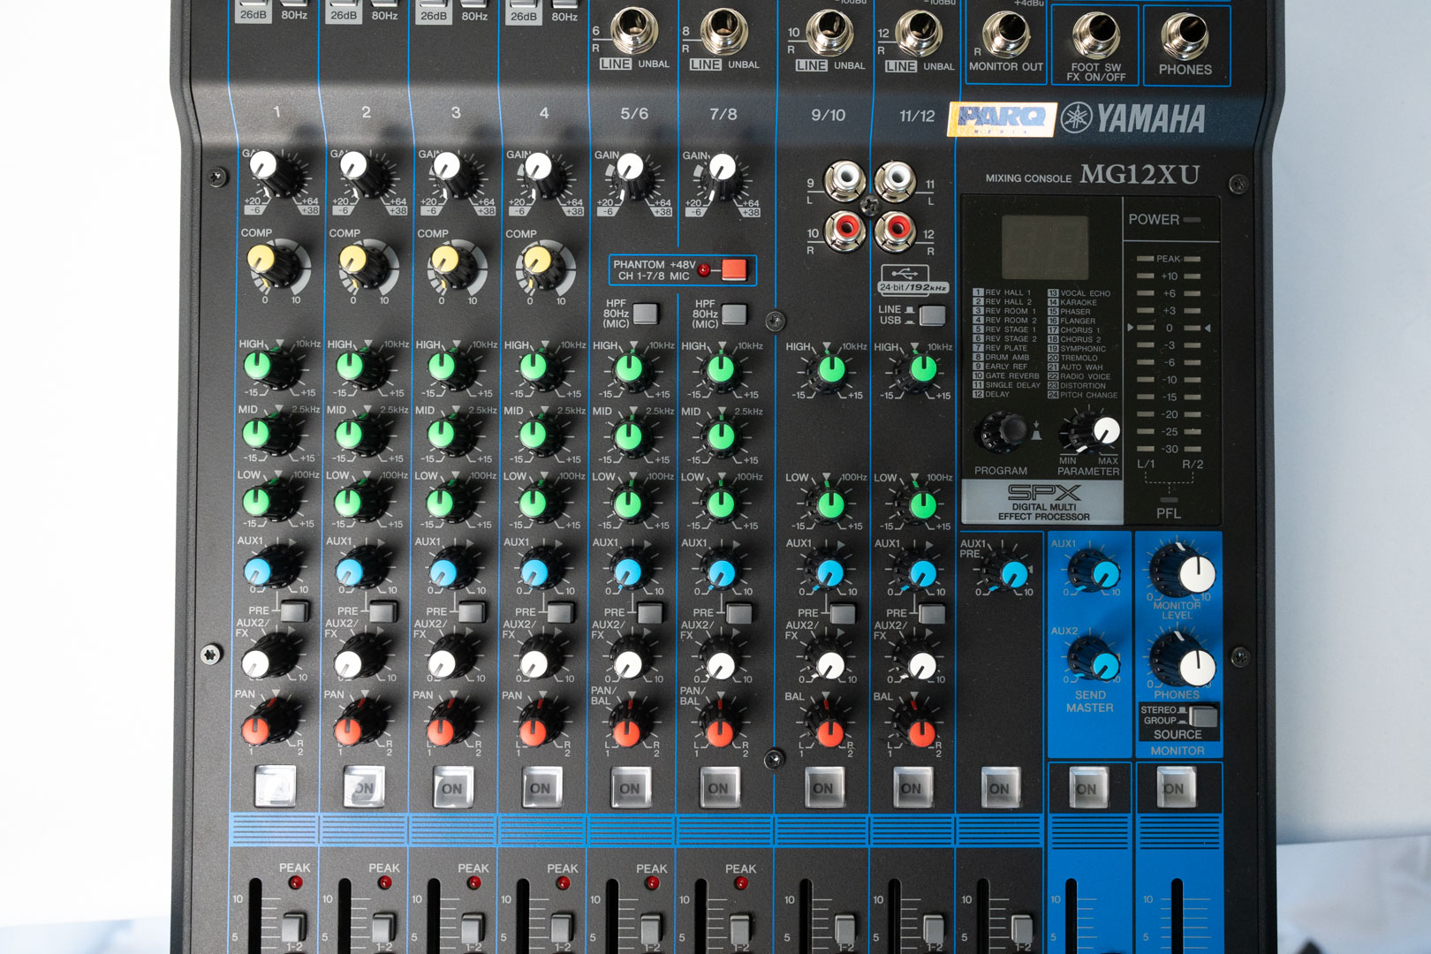Click the channel 4 COMP knob
This screenshot has height=954, width=1431.
(x=544, y=266)
